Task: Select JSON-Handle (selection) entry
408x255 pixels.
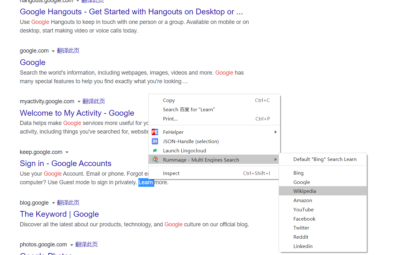Action: 214,141
